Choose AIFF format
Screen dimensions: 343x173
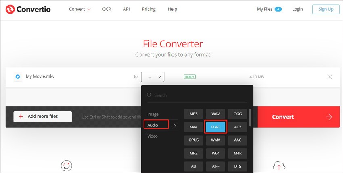[215, 166]
